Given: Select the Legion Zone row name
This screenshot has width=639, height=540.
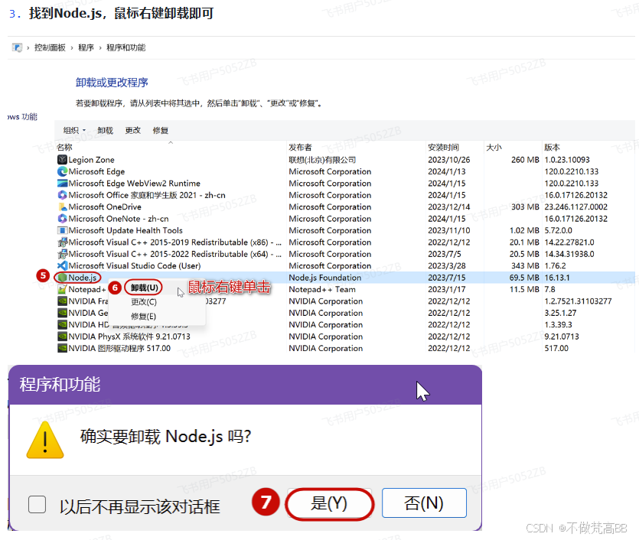Looking at the screenshot, I should (x=91, y=160).
